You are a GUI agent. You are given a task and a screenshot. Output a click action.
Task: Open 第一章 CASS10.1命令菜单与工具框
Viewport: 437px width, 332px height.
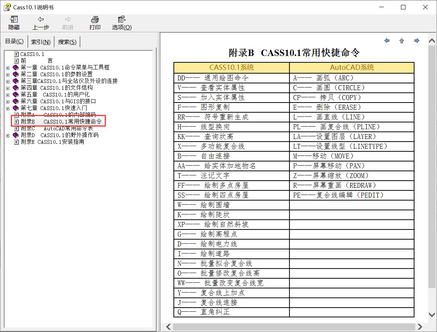coord(65,68)
